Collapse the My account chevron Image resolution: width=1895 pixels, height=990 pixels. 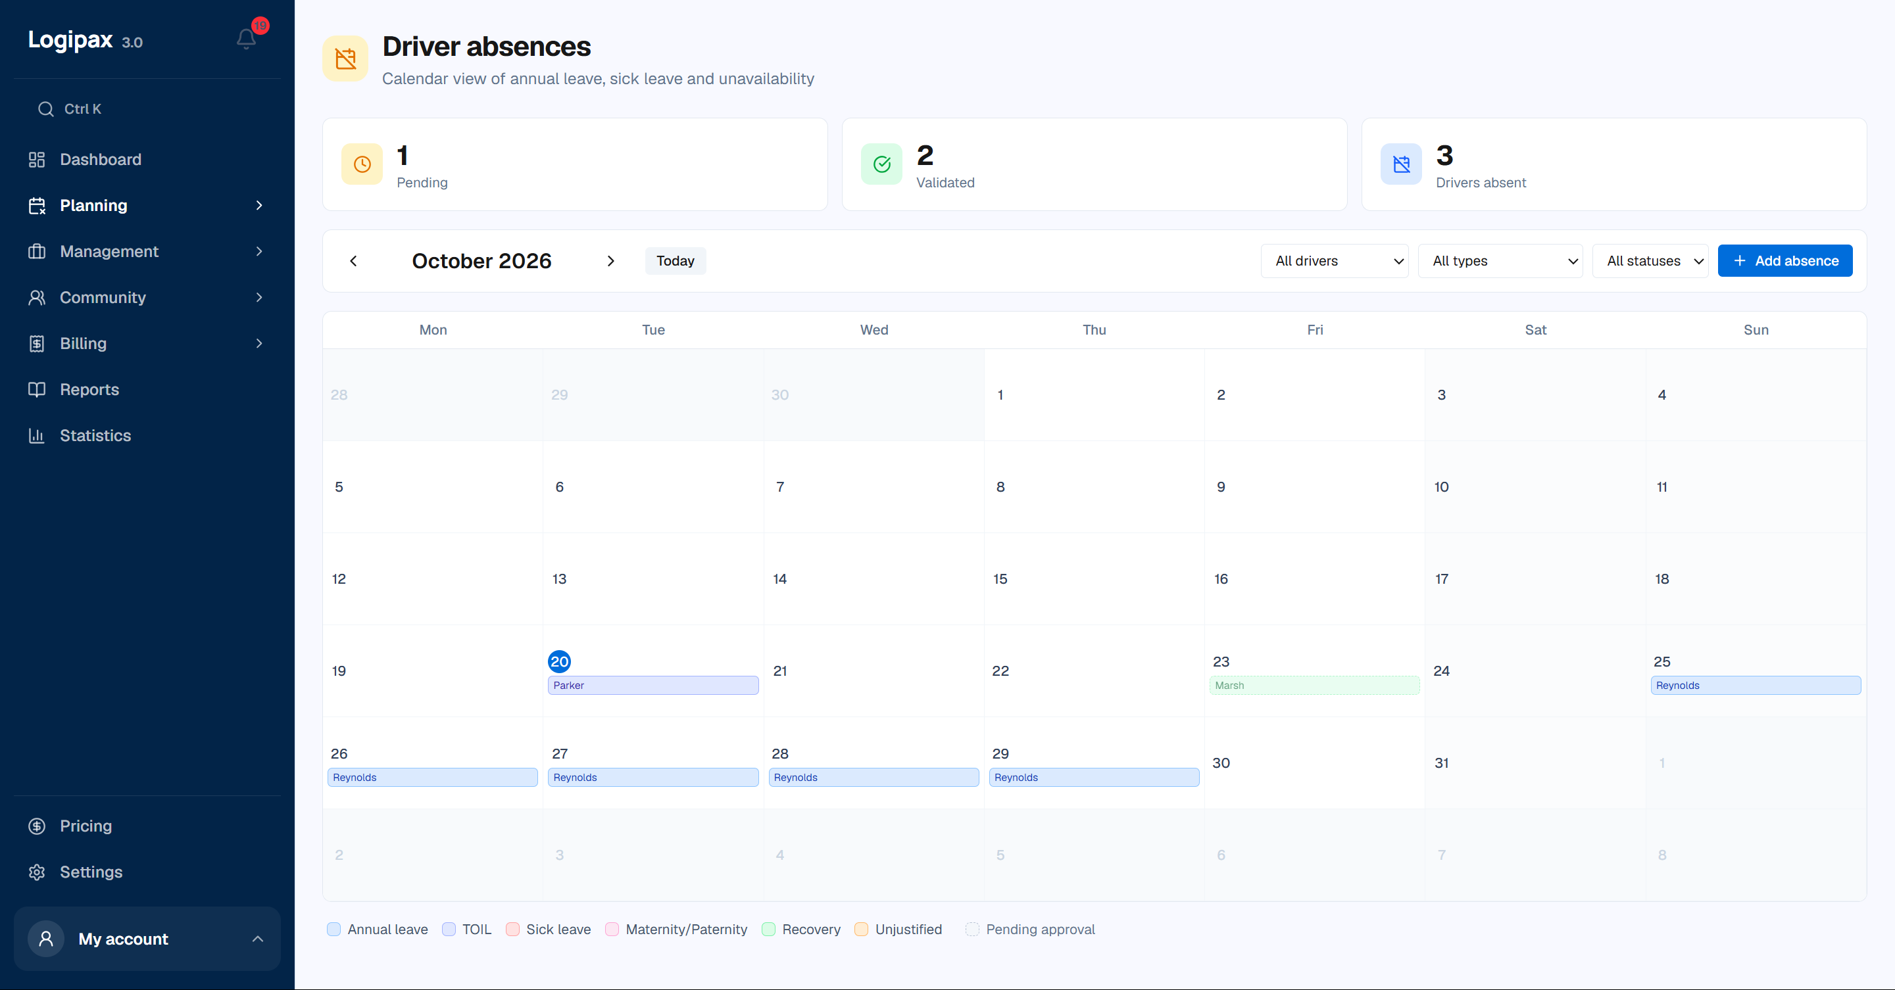(x=257, y=939)
